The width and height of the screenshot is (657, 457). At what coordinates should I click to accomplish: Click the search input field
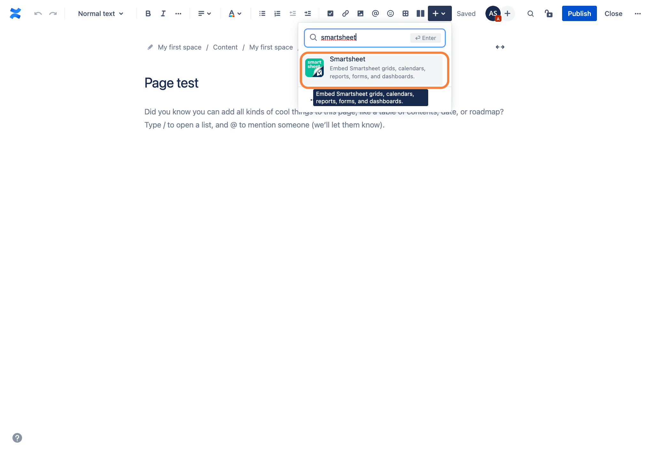point(375,37)
